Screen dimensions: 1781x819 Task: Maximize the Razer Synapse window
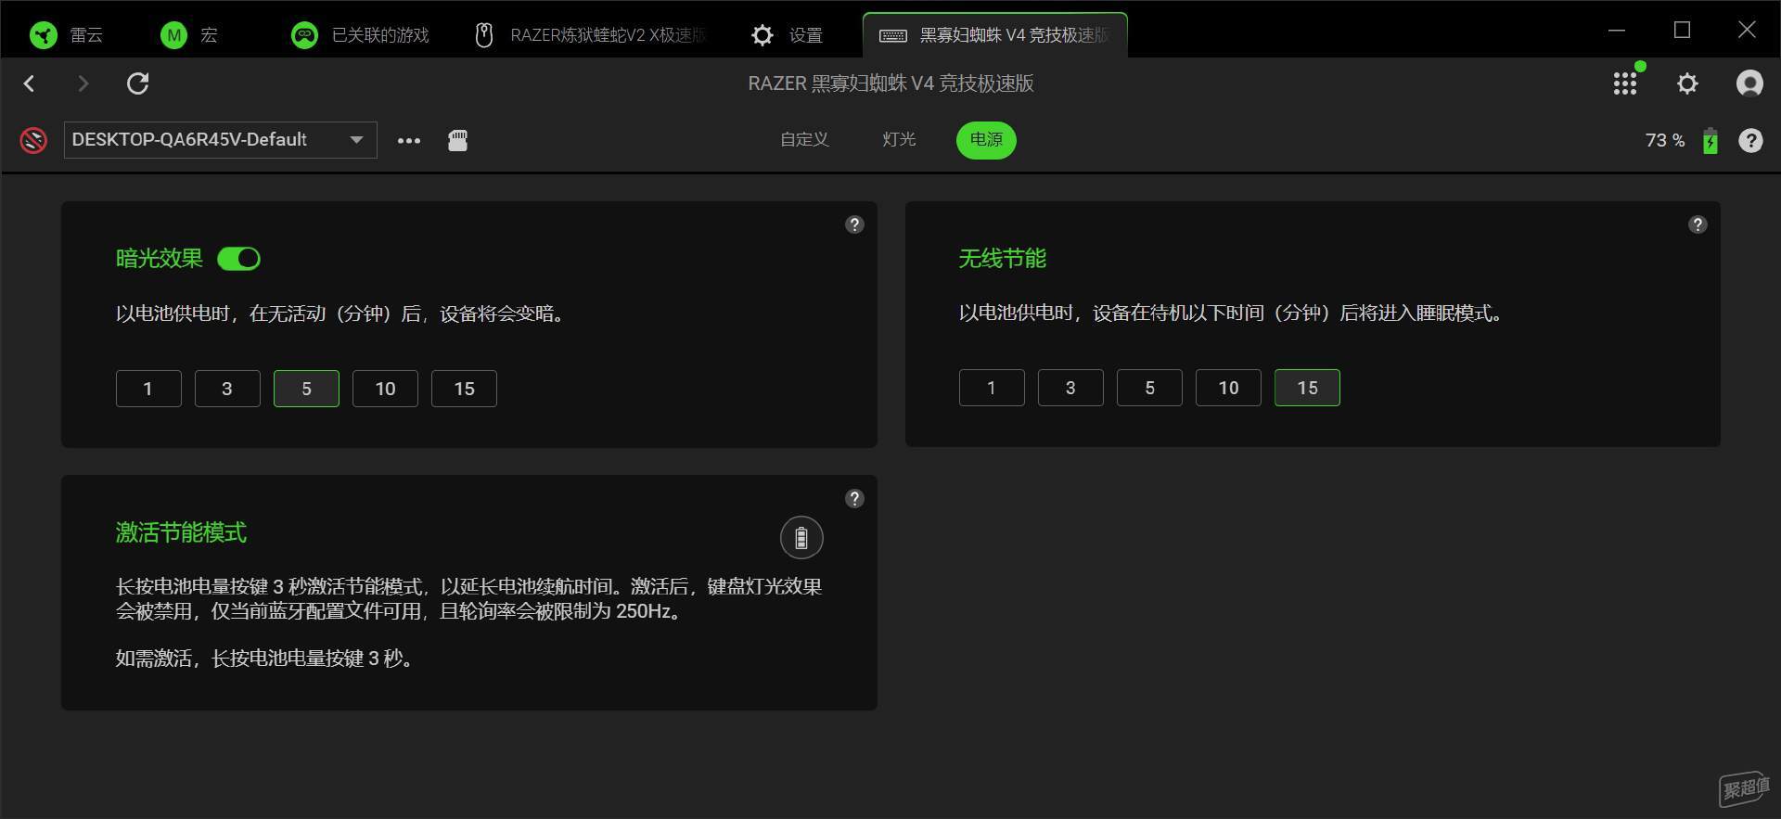1682,31
